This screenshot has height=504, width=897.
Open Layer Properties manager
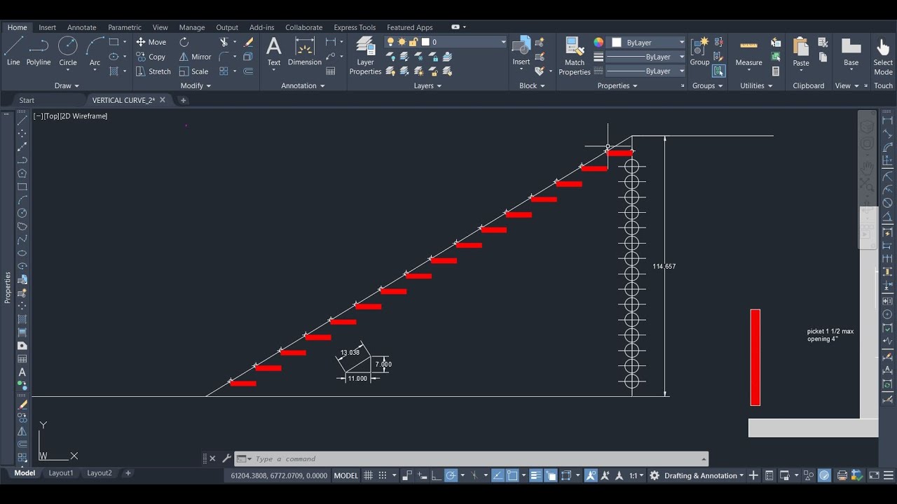click(x=365, y=55)
